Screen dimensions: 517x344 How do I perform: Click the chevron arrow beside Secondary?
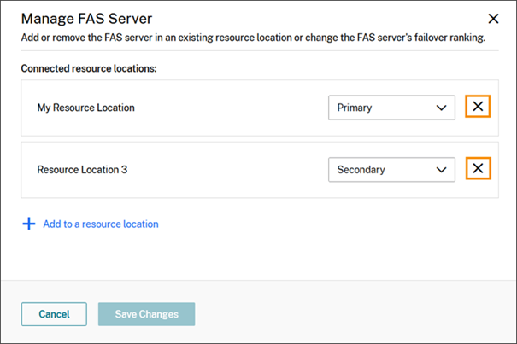[x=441, y=169]
